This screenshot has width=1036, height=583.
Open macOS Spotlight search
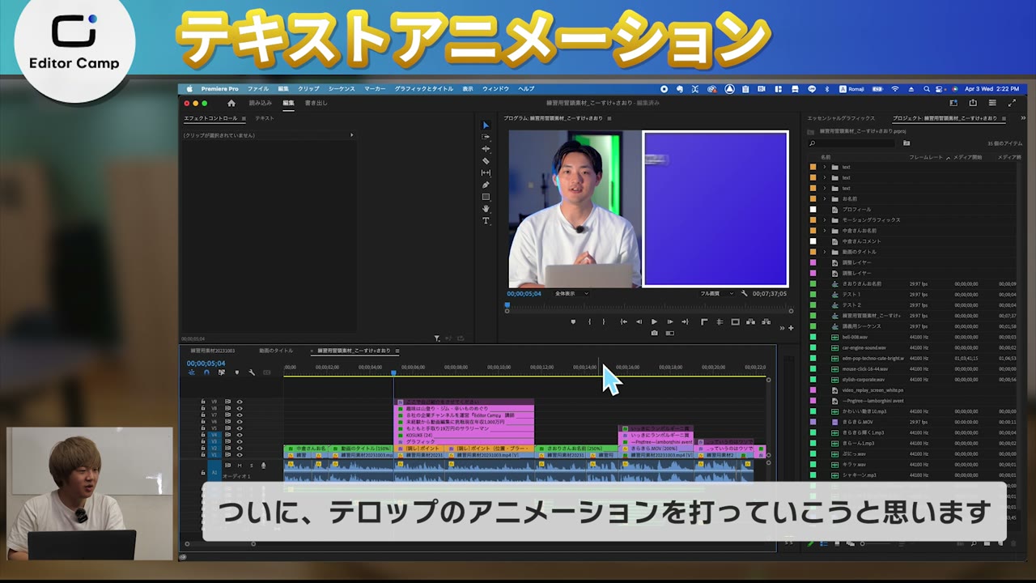[x=927, y=89]
